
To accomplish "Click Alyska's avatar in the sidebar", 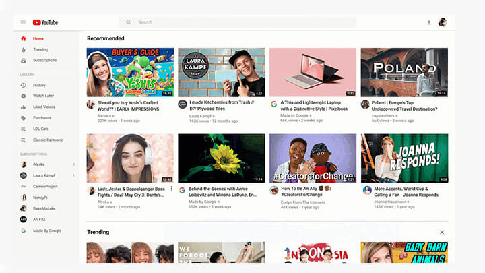I will point(23,164).
